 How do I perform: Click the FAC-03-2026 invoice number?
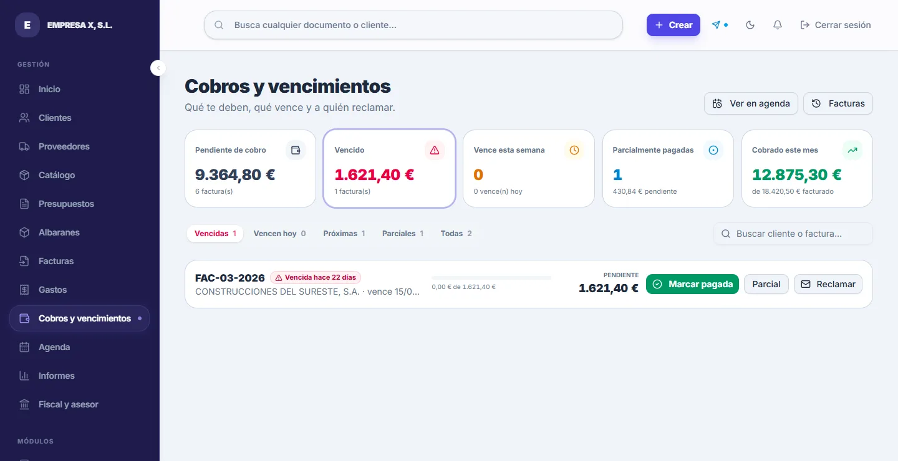click(x=230, y=278)
